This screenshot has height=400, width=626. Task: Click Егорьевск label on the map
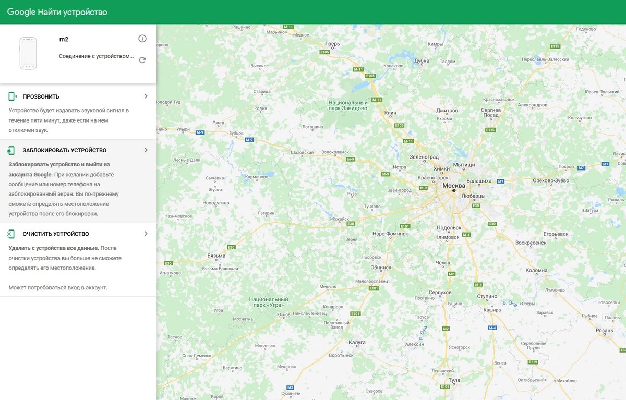coord(556,234)
